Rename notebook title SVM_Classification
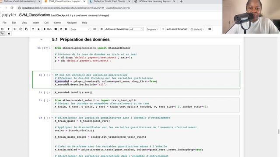280x157 pixels. (35, 15)
